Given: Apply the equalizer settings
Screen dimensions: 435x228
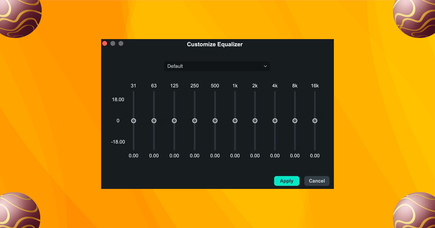Looking at the screenshot, I should 287,181.
